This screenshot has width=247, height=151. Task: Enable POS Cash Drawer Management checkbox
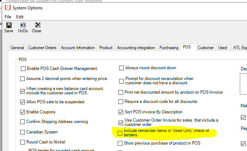click(23, 69)
